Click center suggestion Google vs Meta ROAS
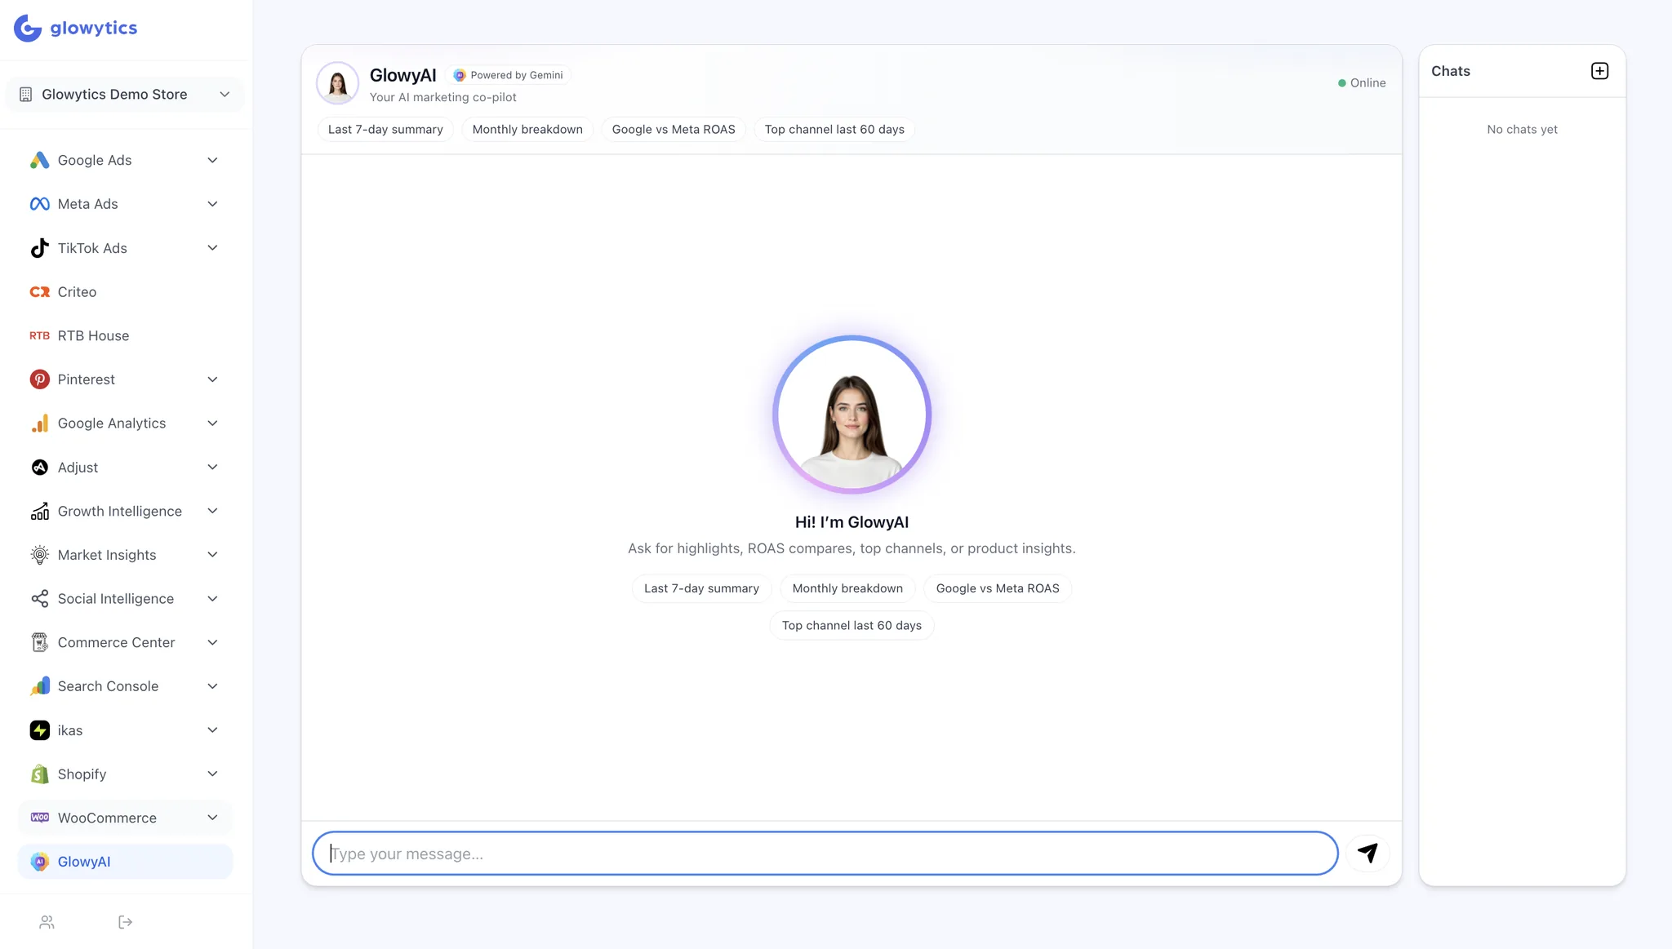This screenshot has width=1672, height=949. (998, 588)
